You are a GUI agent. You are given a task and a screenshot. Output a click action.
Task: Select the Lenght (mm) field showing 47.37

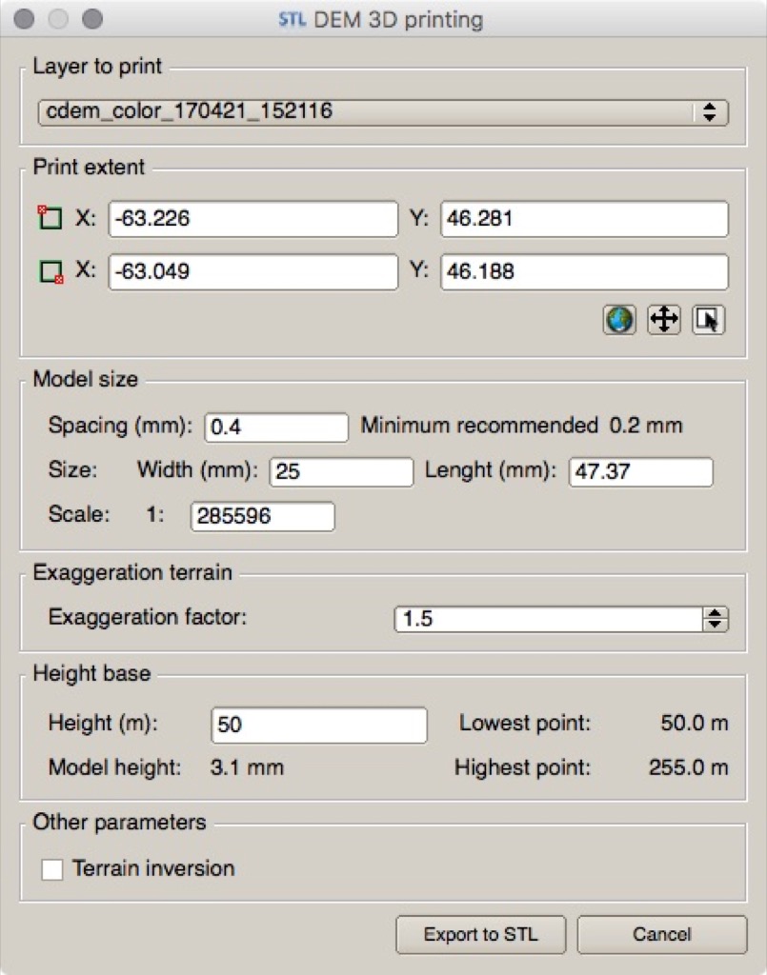(640, 471)
